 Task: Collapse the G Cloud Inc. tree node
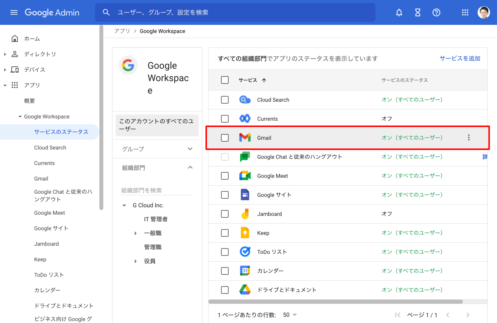click(x=124, y=205)
